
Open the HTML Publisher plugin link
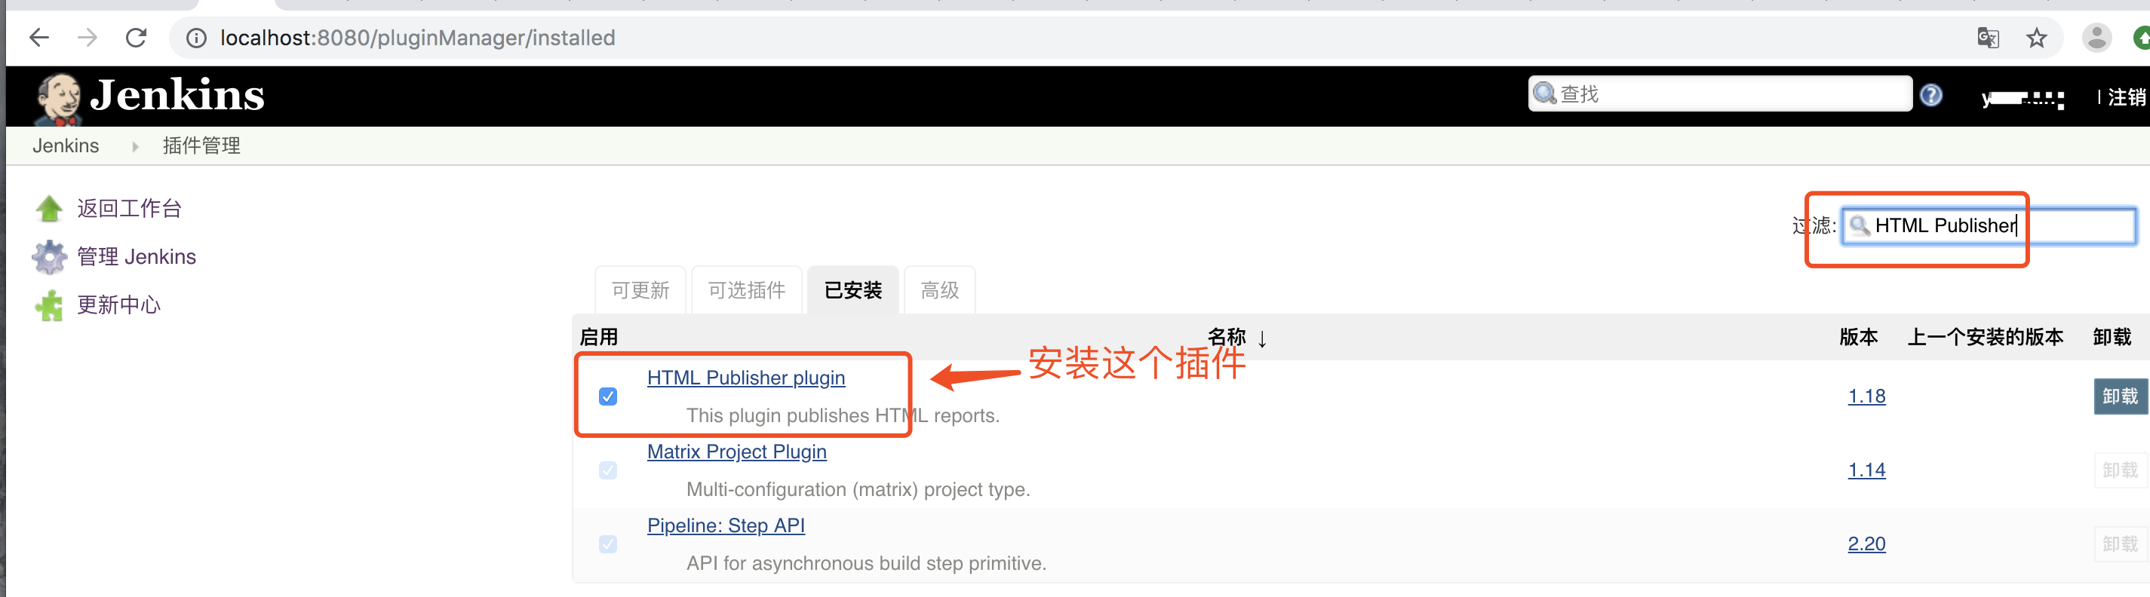click(x=746, y=378)
